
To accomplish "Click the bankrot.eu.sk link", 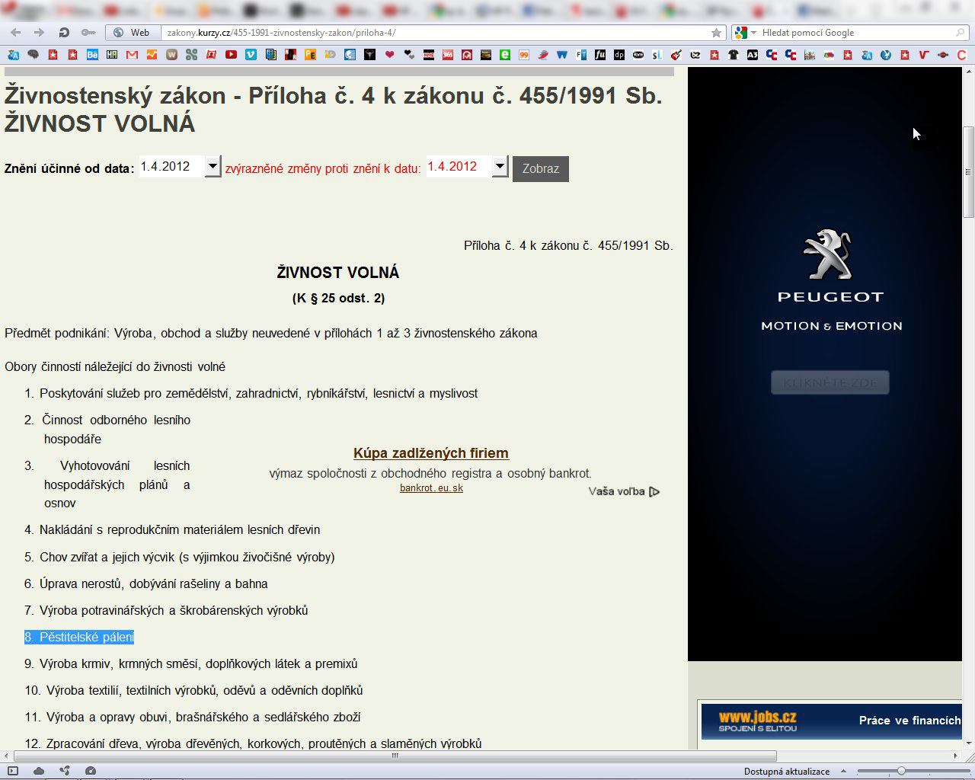I will click(x=431, y=488).
